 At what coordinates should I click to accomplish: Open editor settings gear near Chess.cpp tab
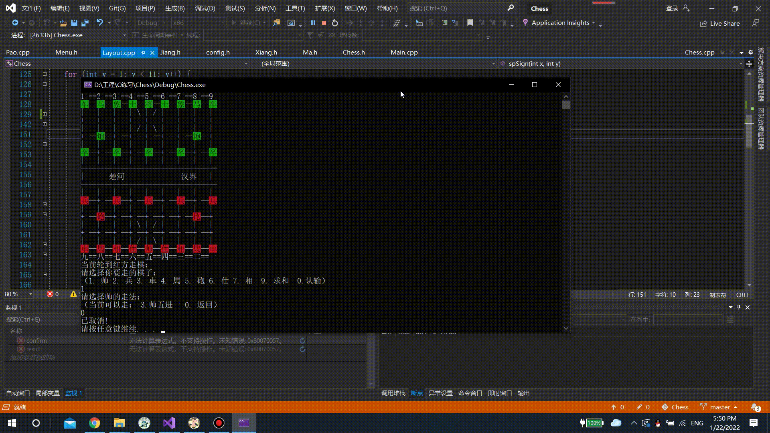click(751, 53)
